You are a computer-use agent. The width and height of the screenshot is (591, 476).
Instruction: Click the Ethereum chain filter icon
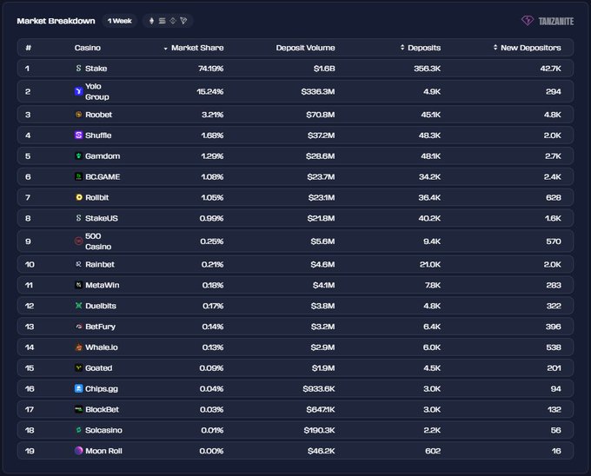pos(151,21)
